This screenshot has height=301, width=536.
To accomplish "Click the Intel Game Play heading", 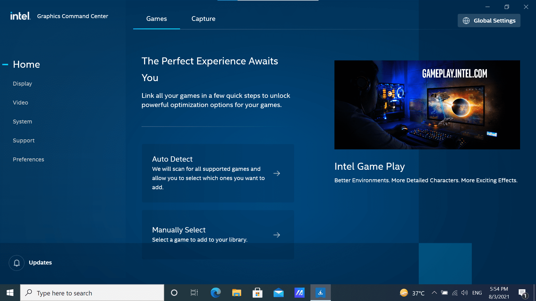I will tap(370, 166).
